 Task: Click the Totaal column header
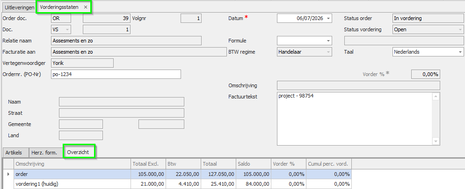[218, 164]
